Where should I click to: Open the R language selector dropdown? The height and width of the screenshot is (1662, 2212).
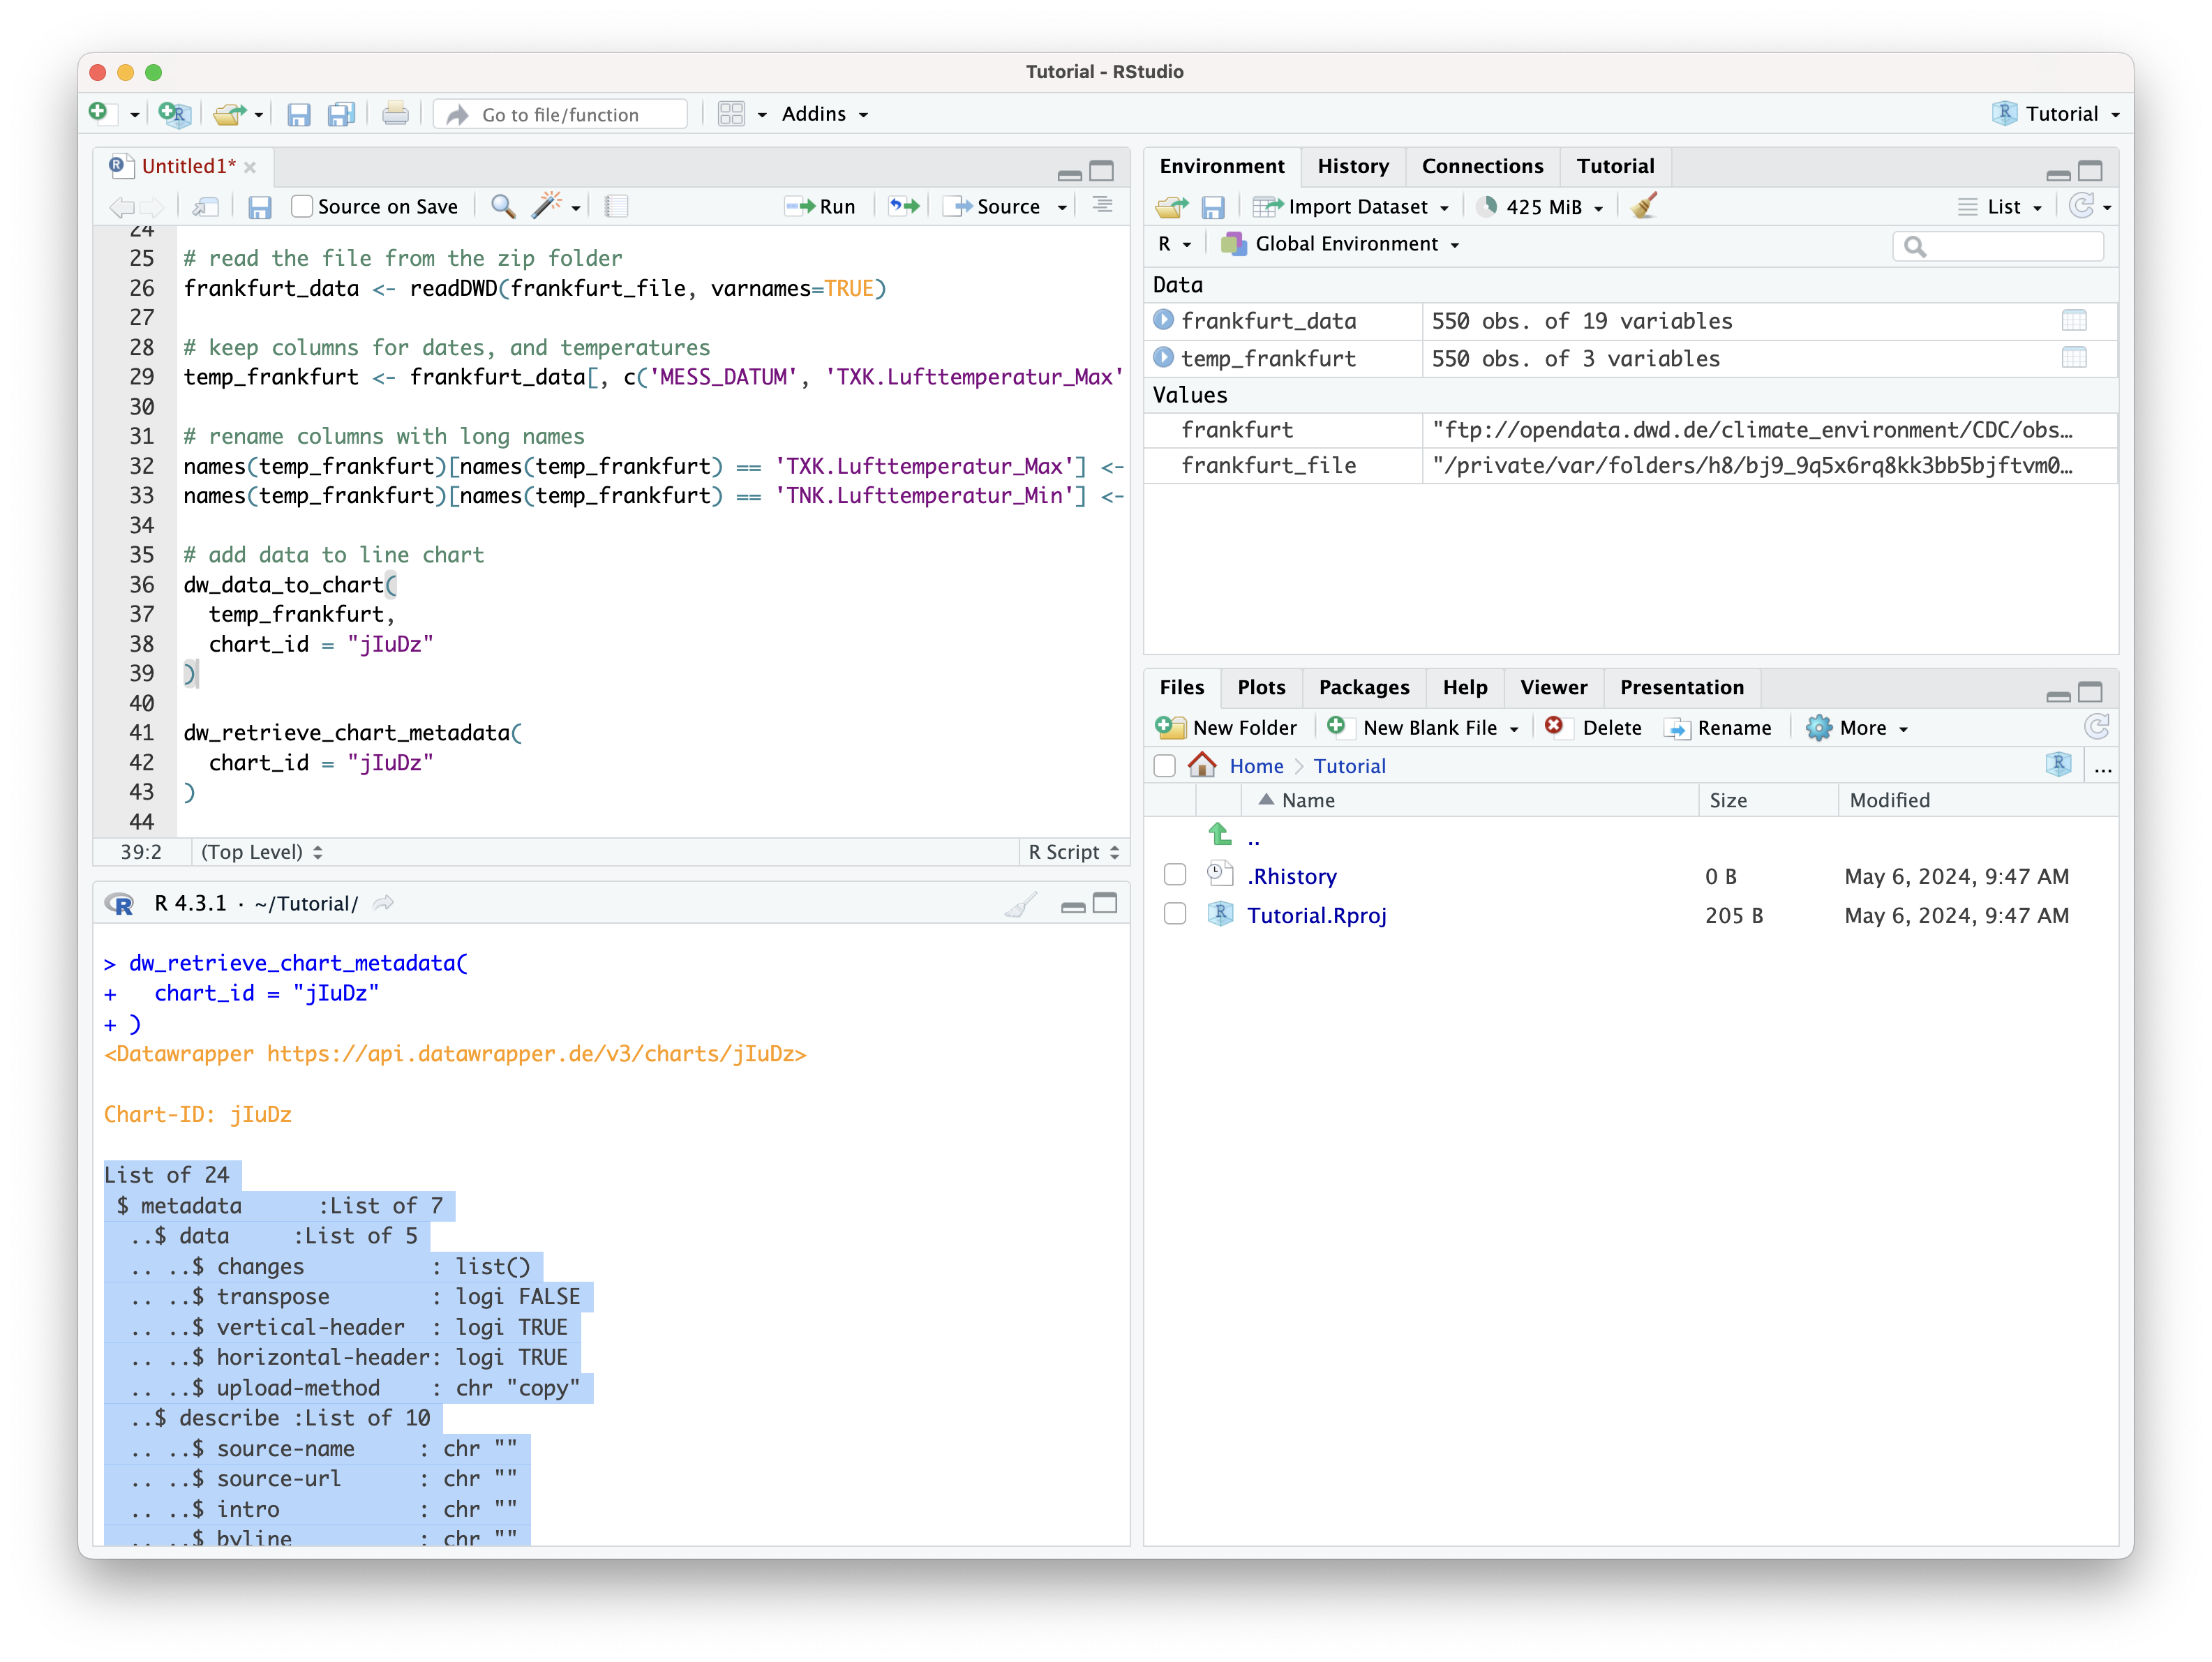coord(1174,244)
